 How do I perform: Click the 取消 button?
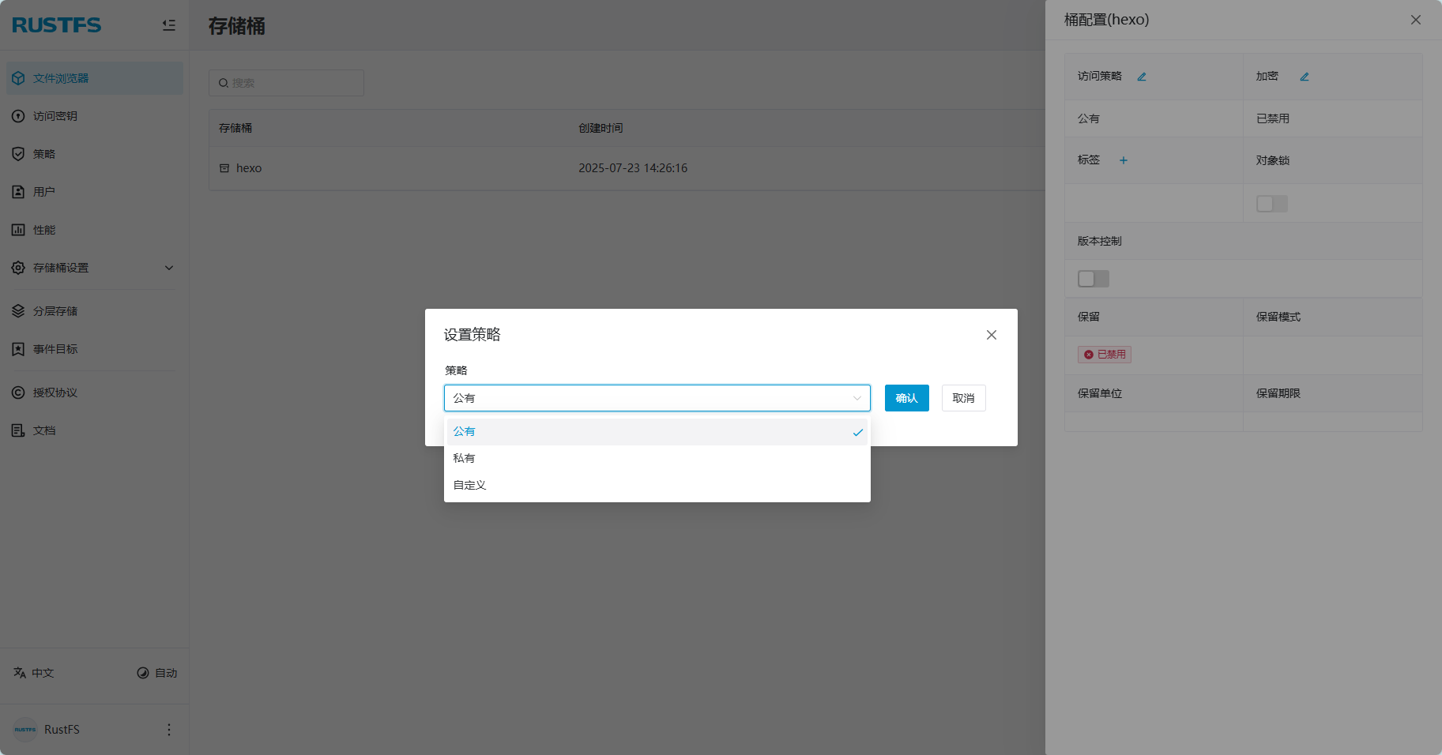963,398
